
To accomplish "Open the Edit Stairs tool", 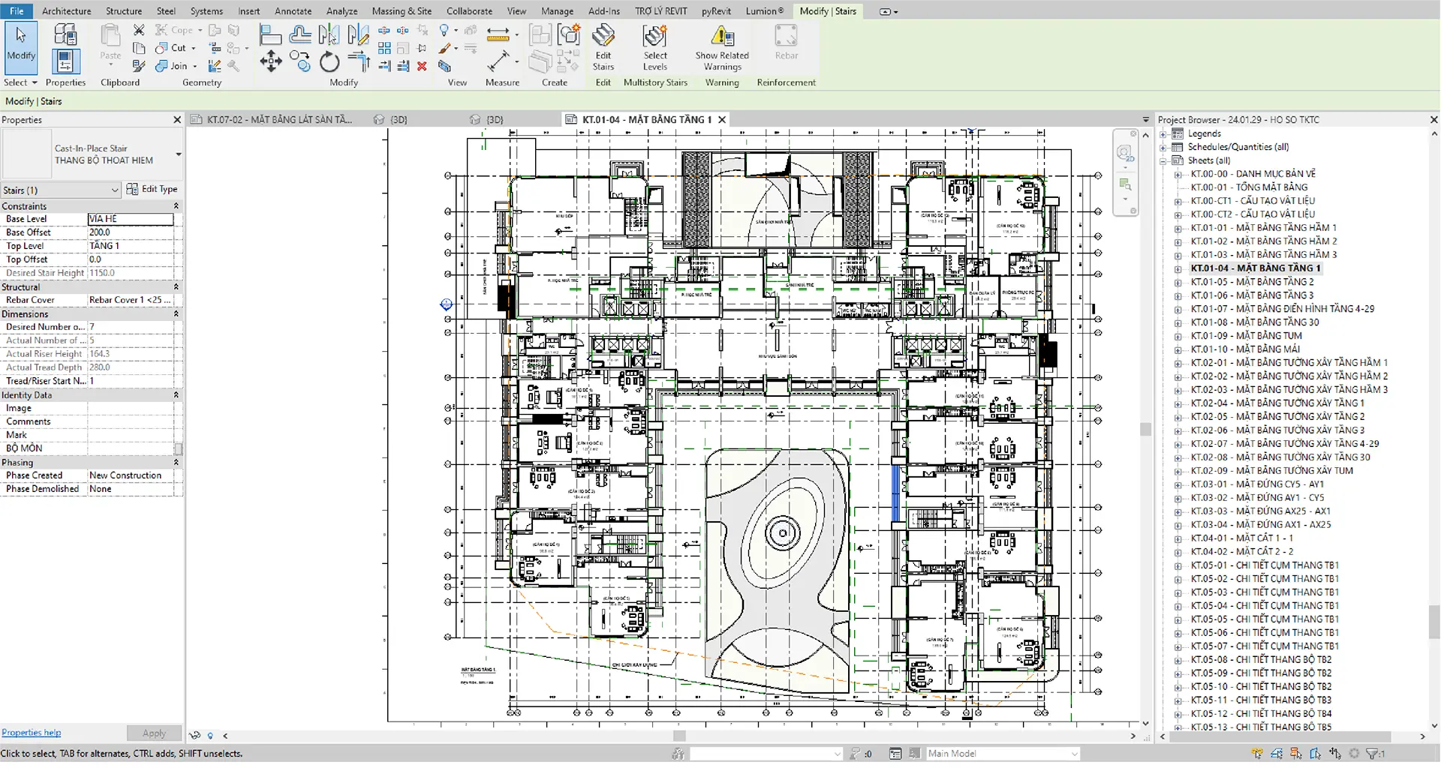I will point(603,47).
